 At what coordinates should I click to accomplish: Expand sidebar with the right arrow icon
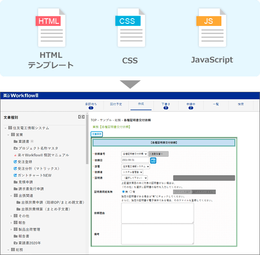pyautogui.click(x=83, y=117)
